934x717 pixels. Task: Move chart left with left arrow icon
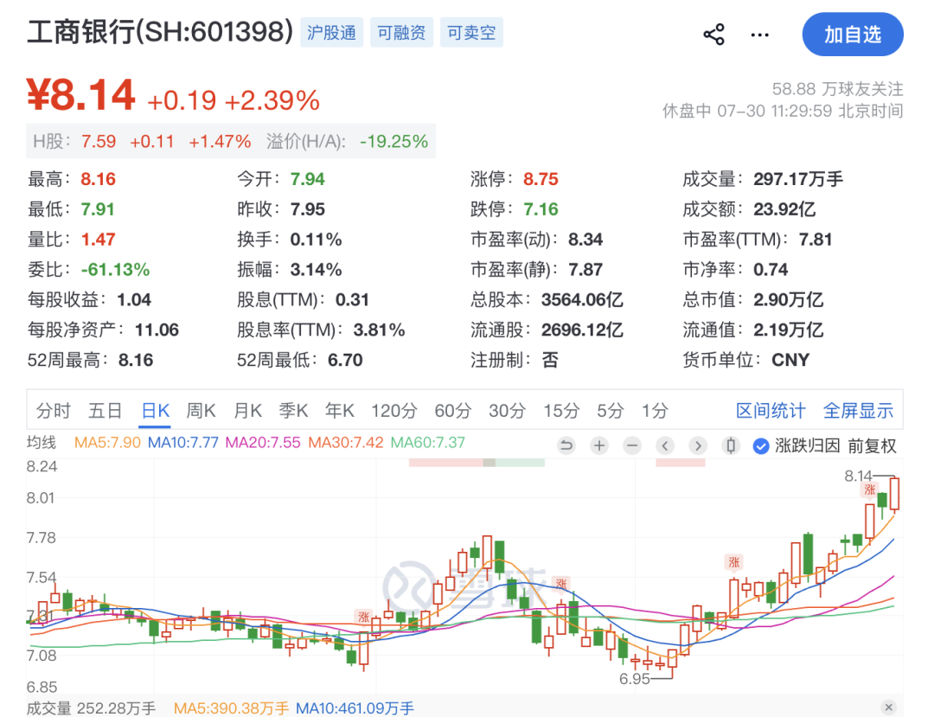point(665,445)
